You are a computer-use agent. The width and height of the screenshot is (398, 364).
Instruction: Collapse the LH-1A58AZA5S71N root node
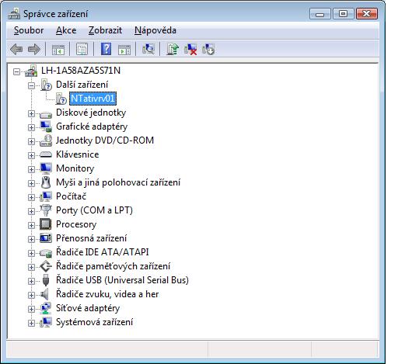click(x=16, y=71)
